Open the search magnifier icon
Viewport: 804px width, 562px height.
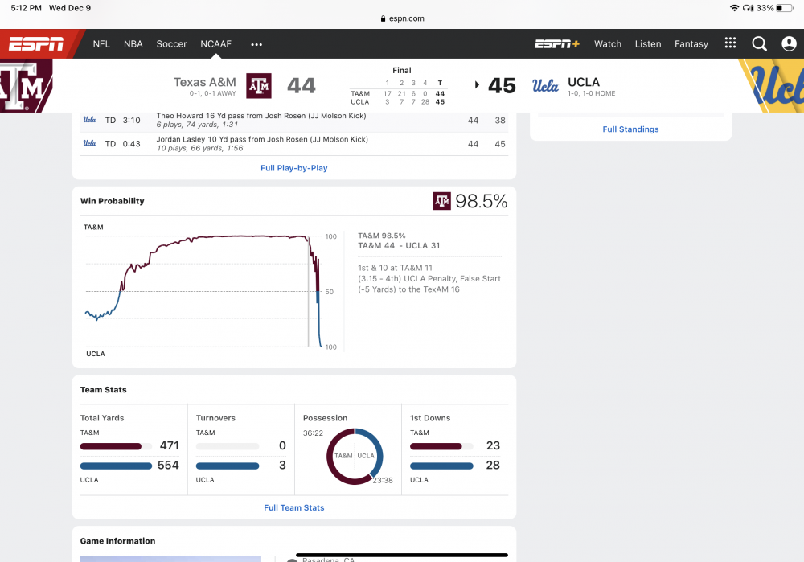tap(759, 44)
